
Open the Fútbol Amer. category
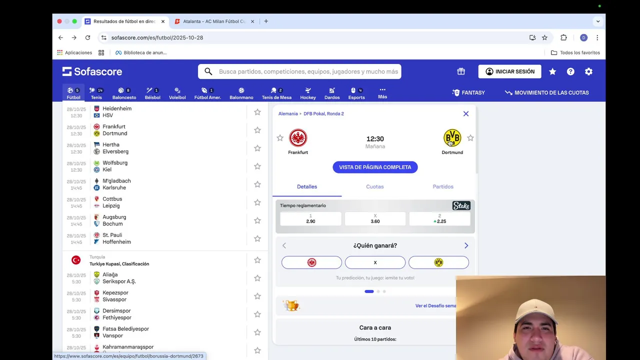[207, 93]
